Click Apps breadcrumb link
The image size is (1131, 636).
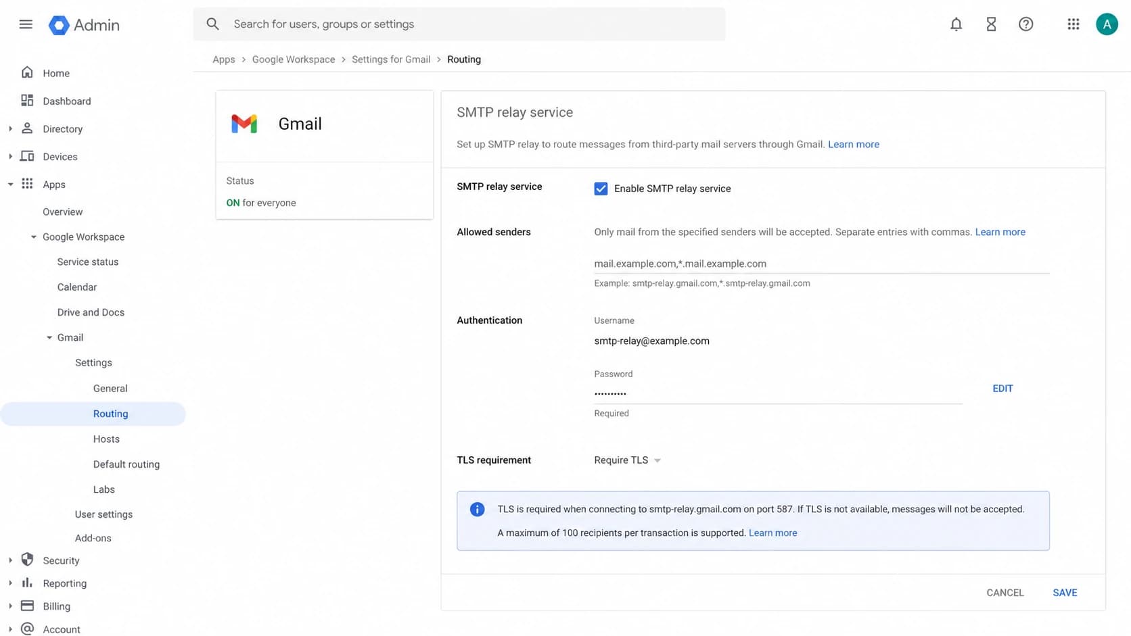(223, 59)
